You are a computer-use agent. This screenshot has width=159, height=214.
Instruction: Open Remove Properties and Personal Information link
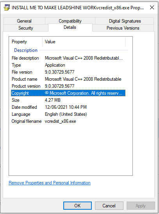point(50,183)
